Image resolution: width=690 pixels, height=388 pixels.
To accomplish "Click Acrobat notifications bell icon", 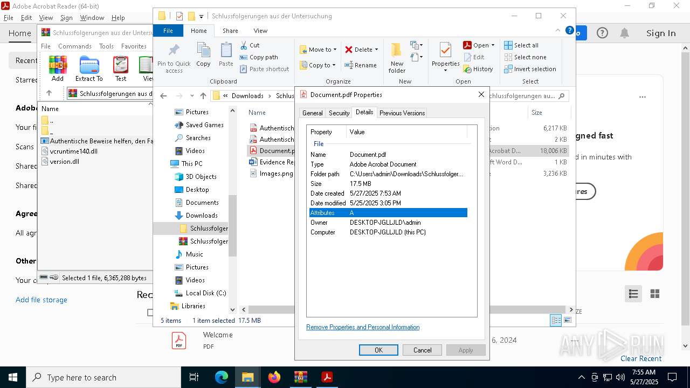I will pos(624,33).
